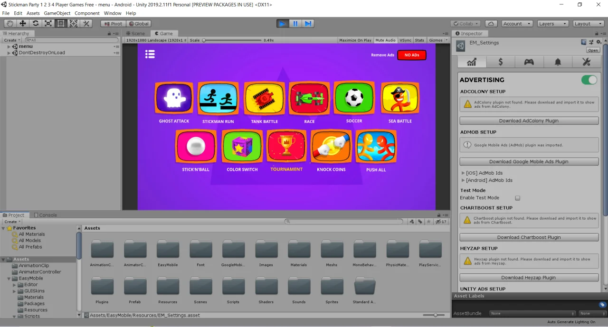Select the Move tool
The height and width of the screenshot is (327, 608).
(x=23, y=23)
